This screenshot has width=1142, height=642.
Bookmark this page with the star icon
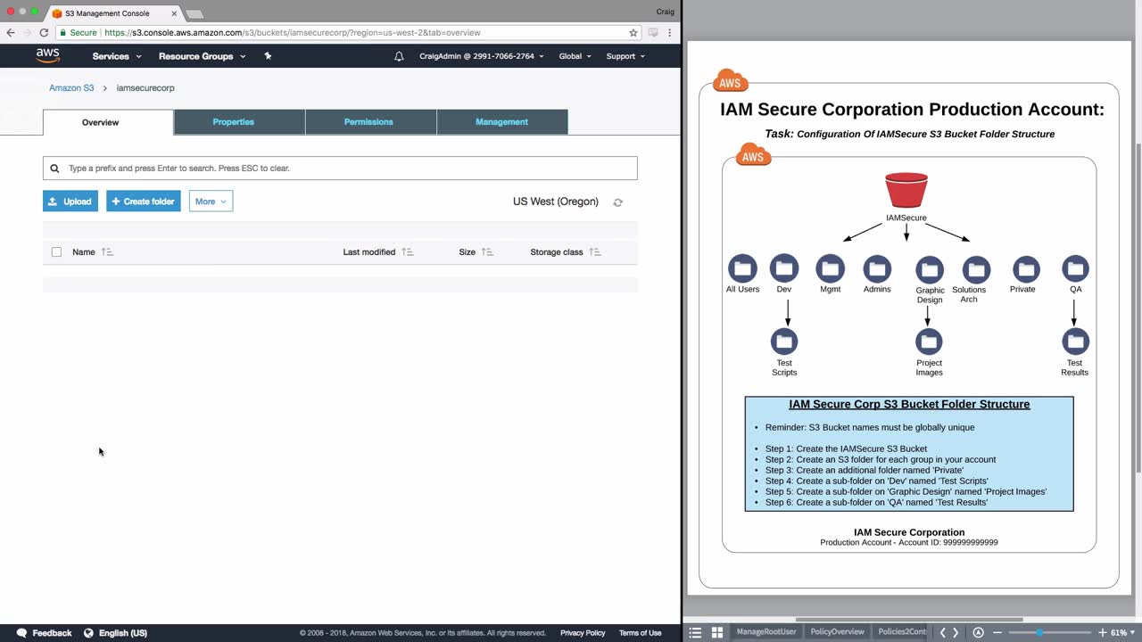633,33
